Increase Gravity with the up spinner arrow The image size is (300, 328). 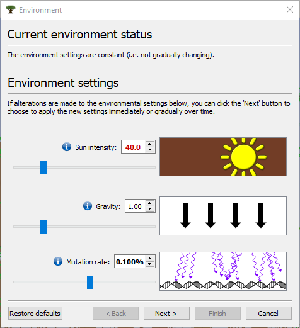pyautogui.click(x=150, y=203)
